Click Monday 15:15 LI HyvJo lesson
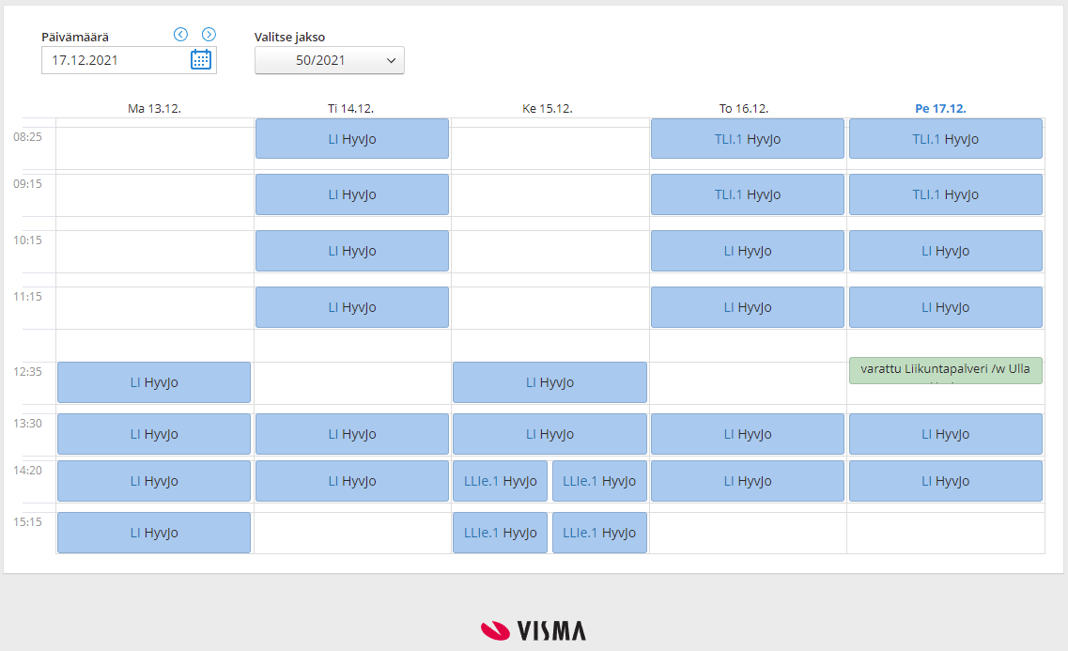The width and height of the screenshot is (1068, 651). [154, 533]
